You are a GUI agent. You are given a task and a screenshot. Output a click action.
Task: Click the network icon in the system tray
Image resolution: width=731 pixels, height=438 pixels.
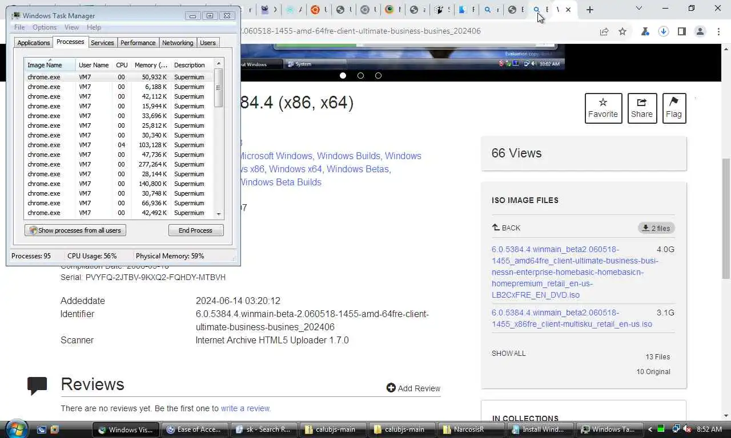676,429
